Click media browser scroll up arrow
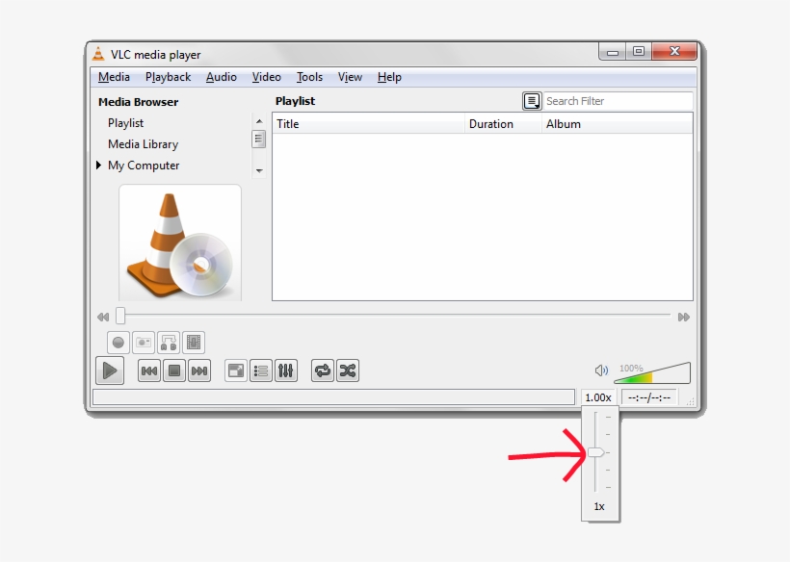 click(259, 121)
